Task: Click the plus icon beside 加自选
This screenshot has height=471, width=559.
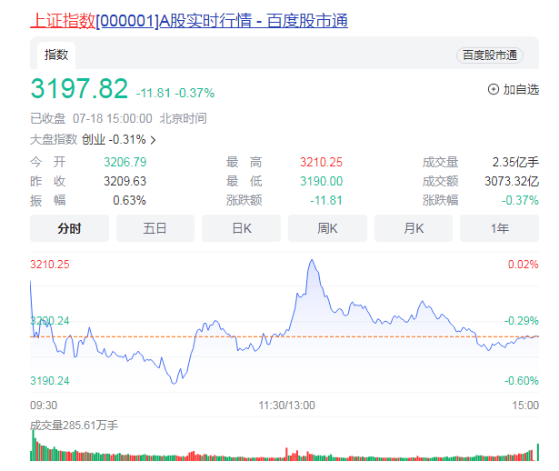Action: 494,89
